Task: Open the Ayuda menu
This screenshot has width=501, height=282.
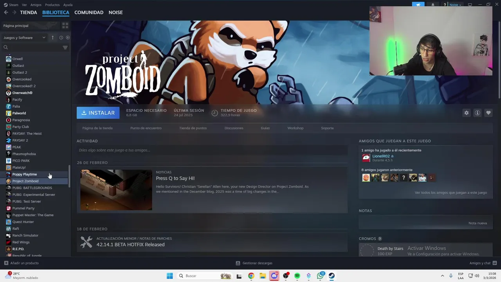Action: (x=68, y=5)
